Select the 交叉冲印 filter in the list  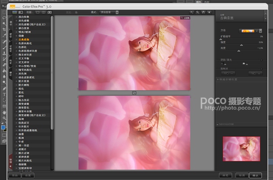click(x=24, y=62)
